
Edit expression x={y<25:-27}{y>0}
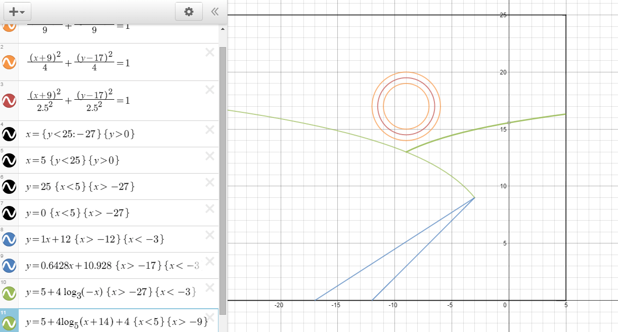pyautogui.click(x=80, y=134)
